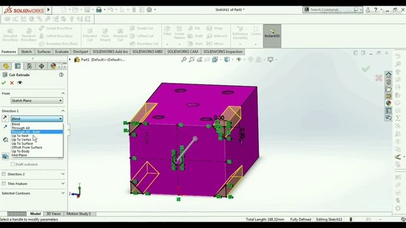This screenshot has height=228, width=406.
Task: Select Mid Plane option
Action: [37, 155]
